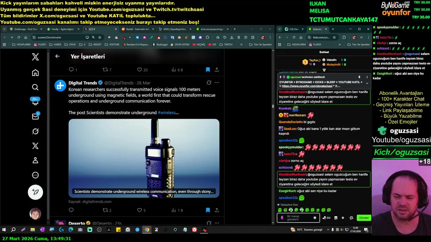The height and width of the screenshot is (242, 431).
Task: Open HABER bookmark folder
Action: pyautogui.click(x=56, y=44)
